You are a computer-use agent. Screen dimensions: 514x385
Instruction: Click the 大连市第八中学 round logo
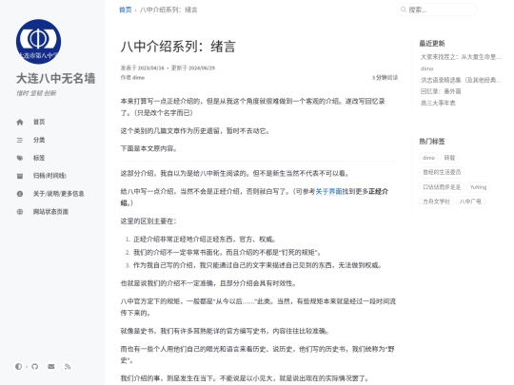click(x=38, y=42)
